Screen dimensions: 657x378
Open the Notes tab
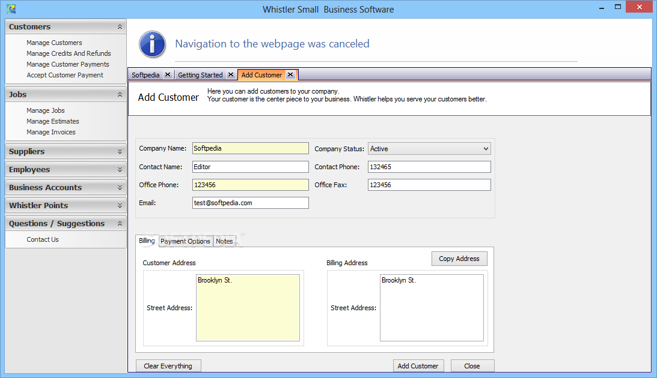(x=224, y=241)
